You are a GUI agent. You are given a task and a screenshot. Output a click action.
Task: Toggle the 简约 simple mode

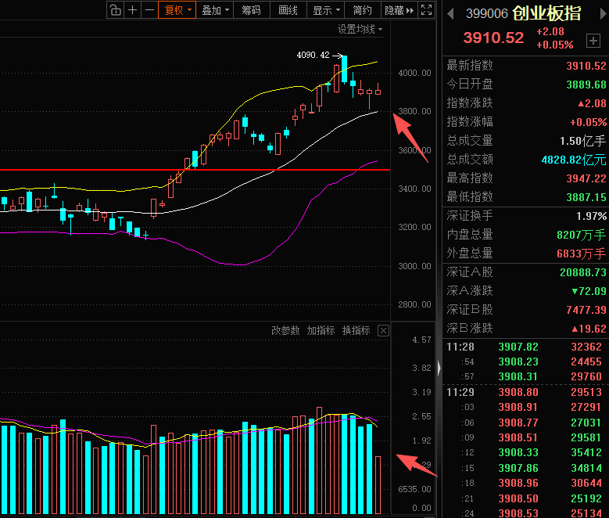tap(363, 10)
